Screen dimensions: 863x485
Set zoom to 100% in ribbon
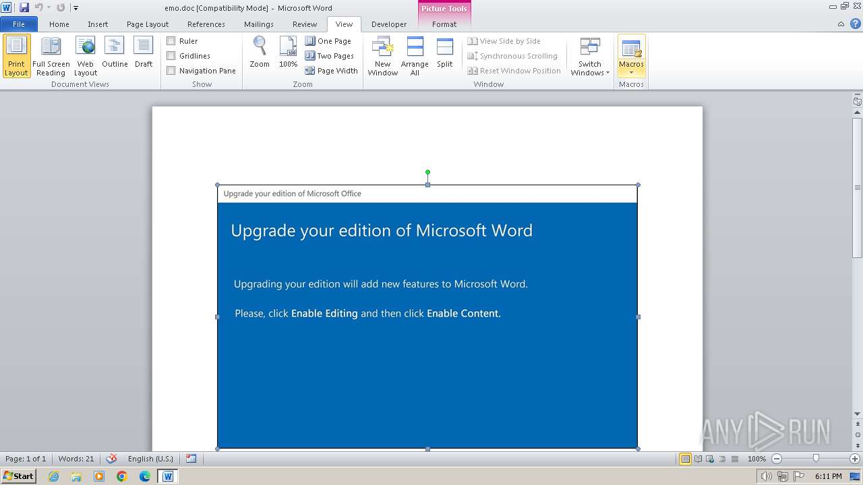288,53
